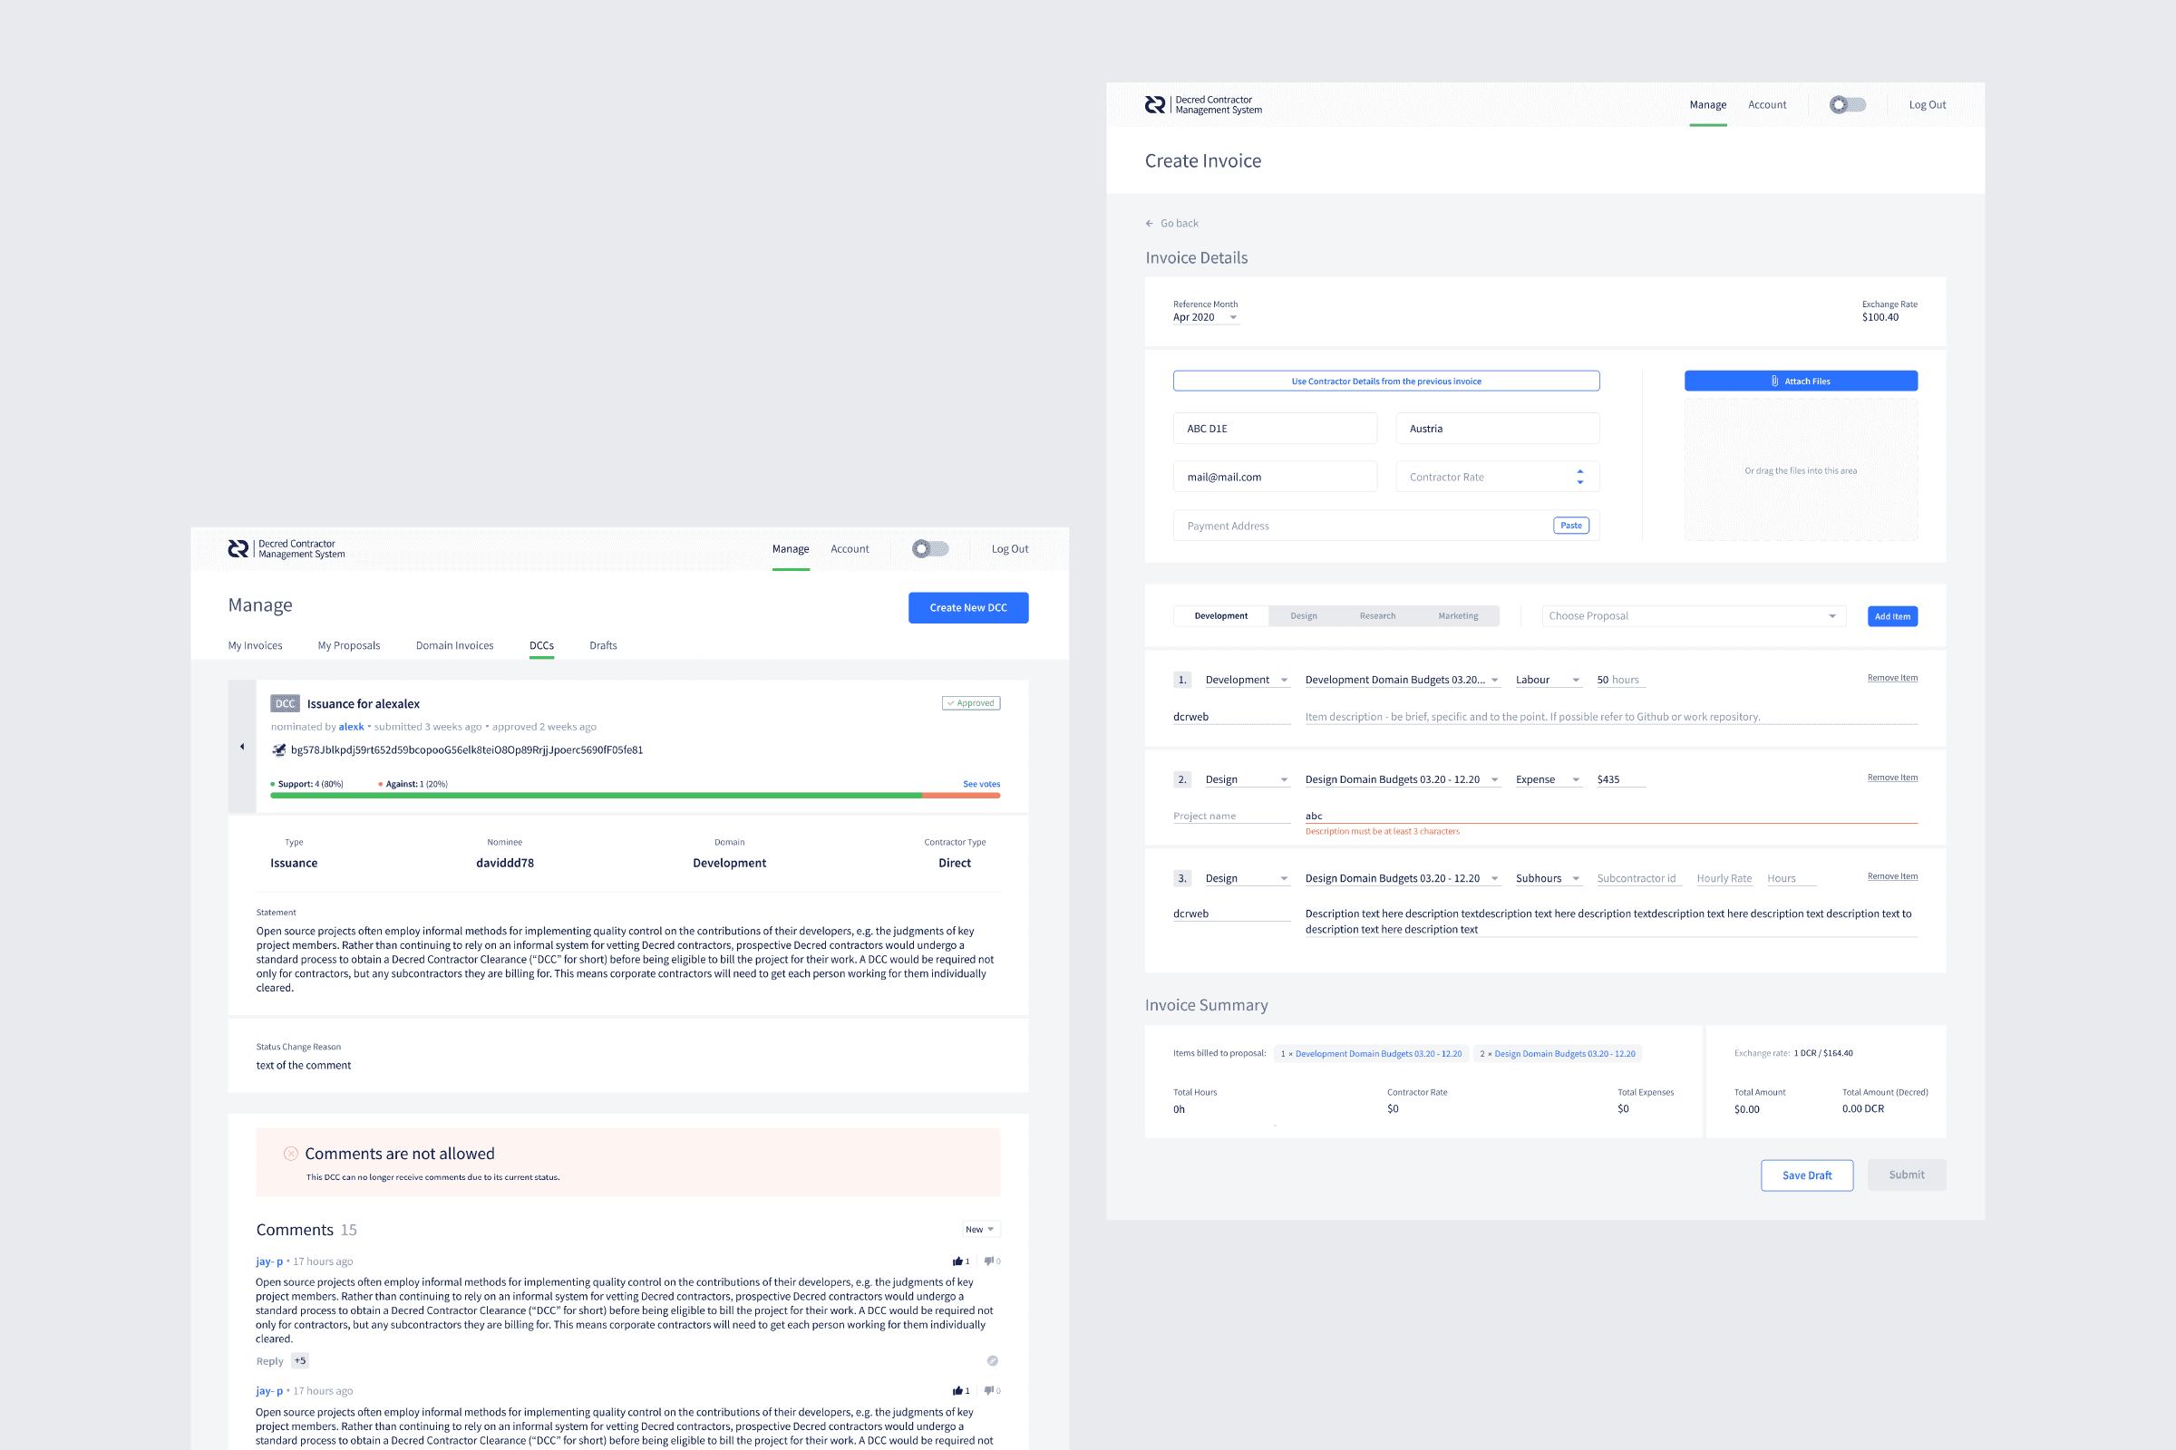The height and width of the screenshot is (1450, 2176).
Task: Toggle theme switch in the Manage page header
Action: click(x=930, y=549)
